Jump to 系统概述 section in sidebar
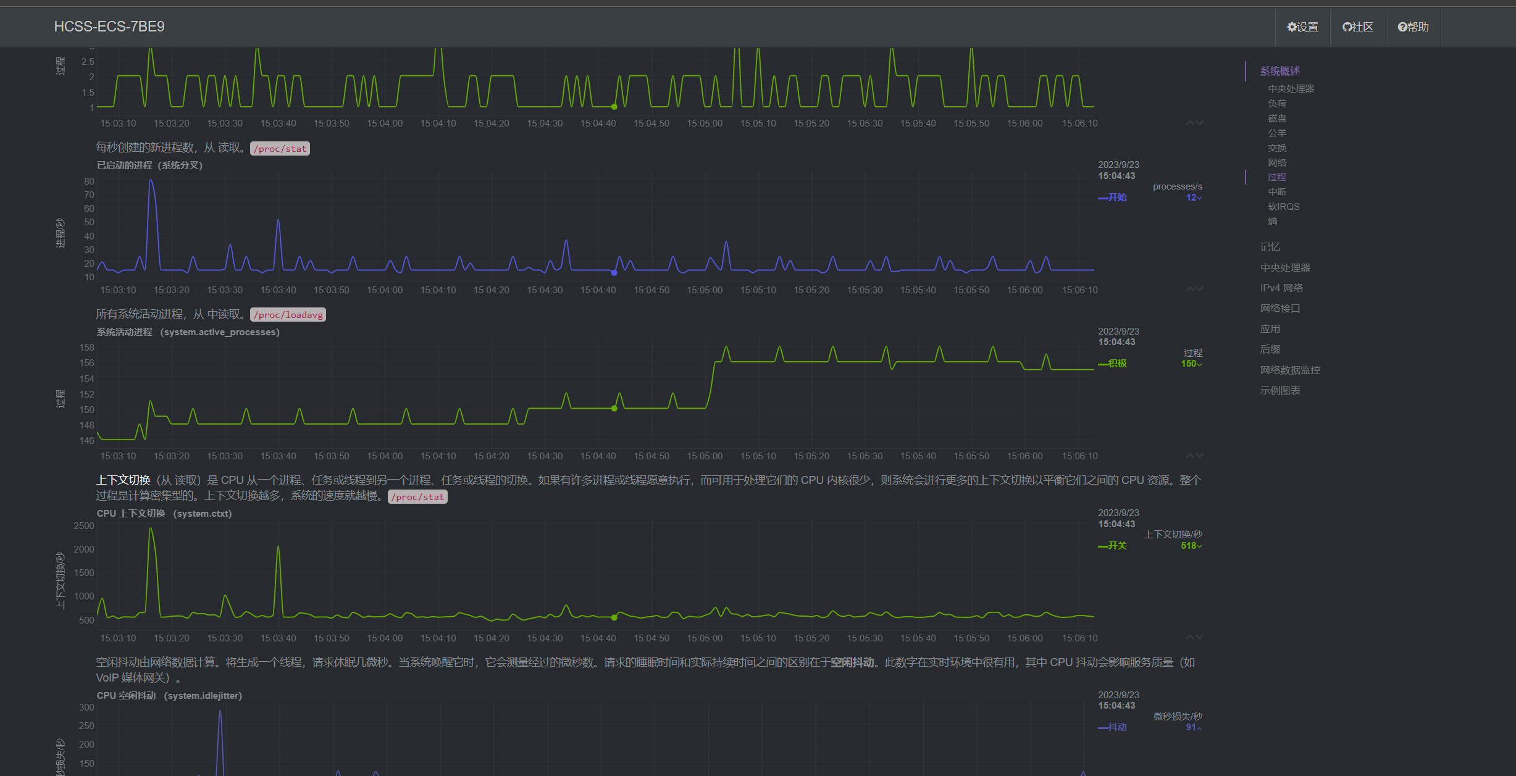The image size is (1516, 776). click(x=1279, y=71)
